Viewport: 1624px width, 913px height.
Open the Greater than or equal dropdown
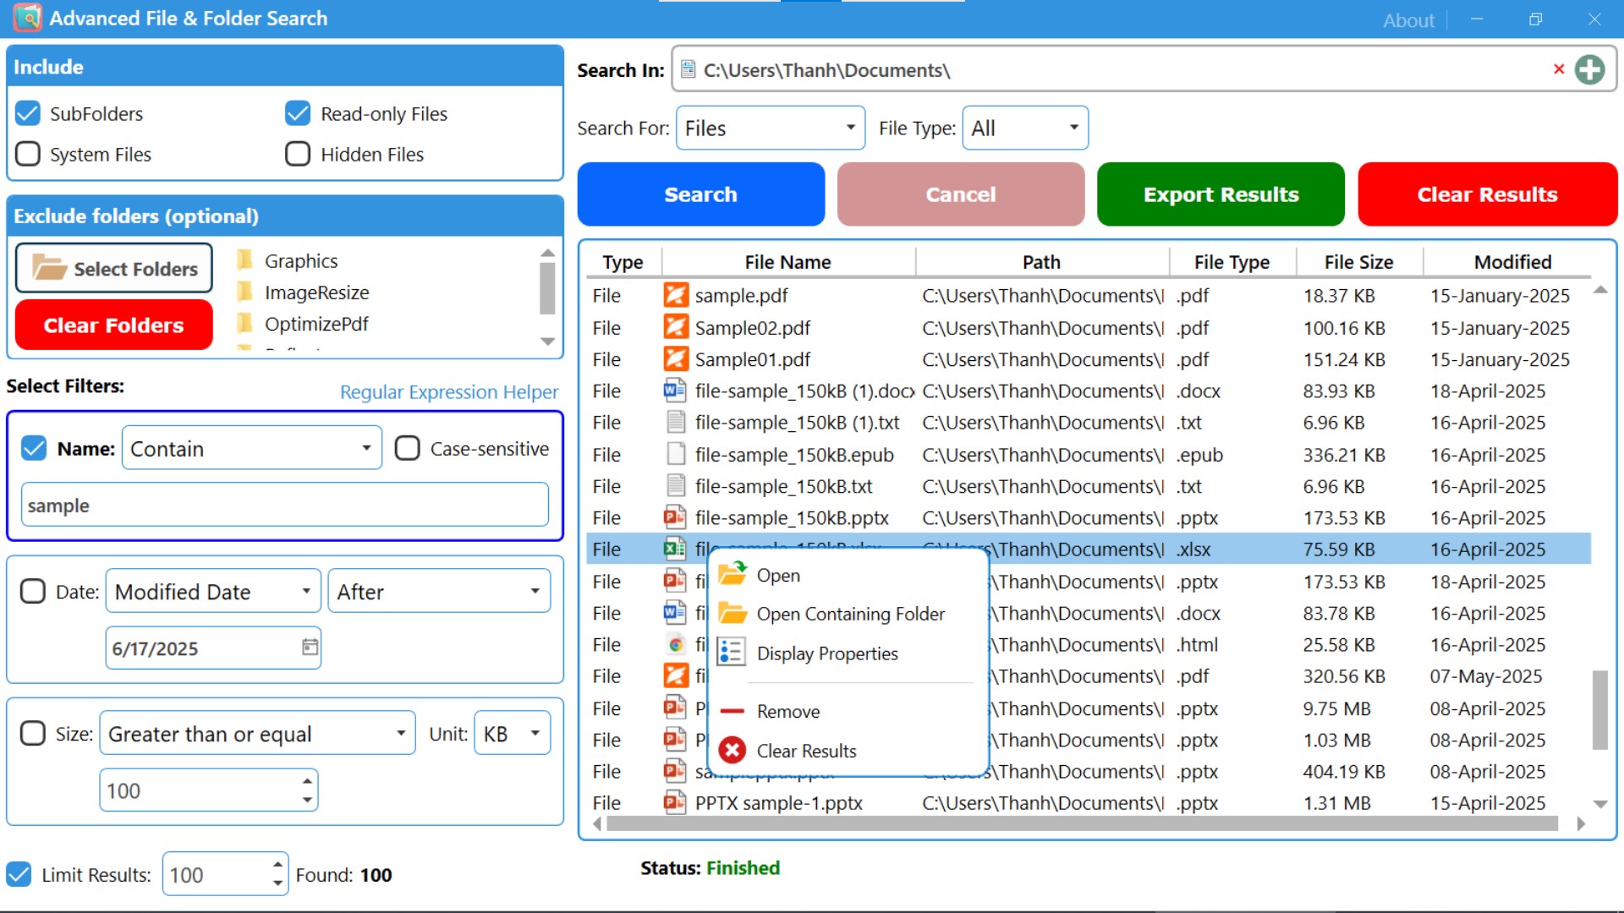257,733
